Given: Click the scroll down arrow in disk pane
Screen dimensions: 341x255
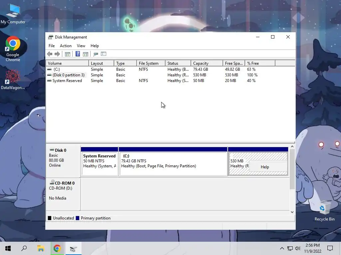Looking at the screenshot, I should pos(292,212).
